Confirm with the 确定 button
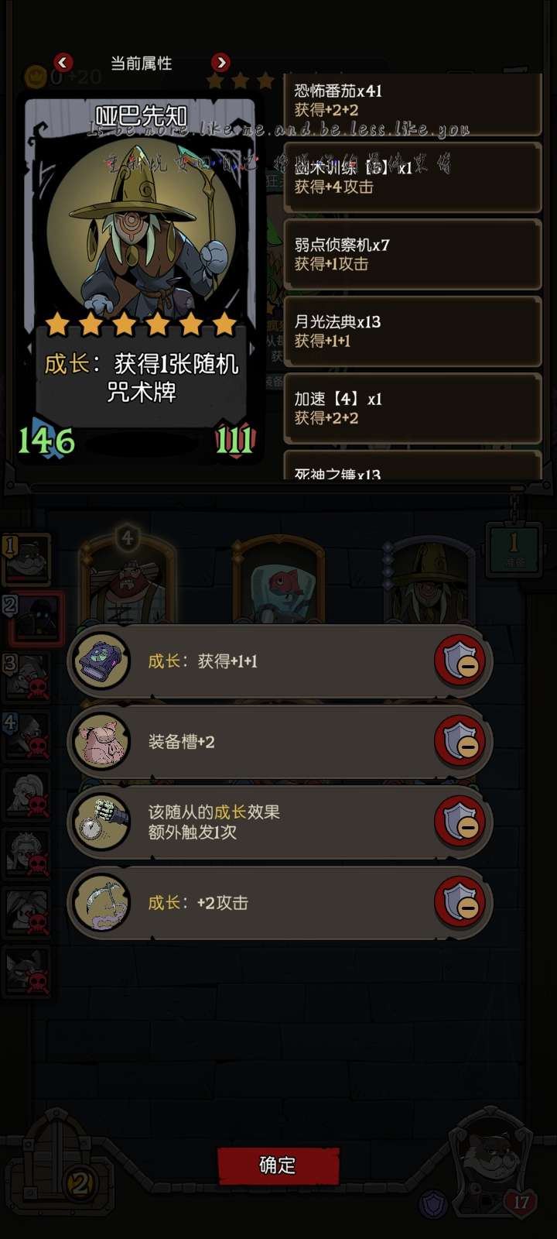This screenshot has height=1239, width=557. 278,1165
